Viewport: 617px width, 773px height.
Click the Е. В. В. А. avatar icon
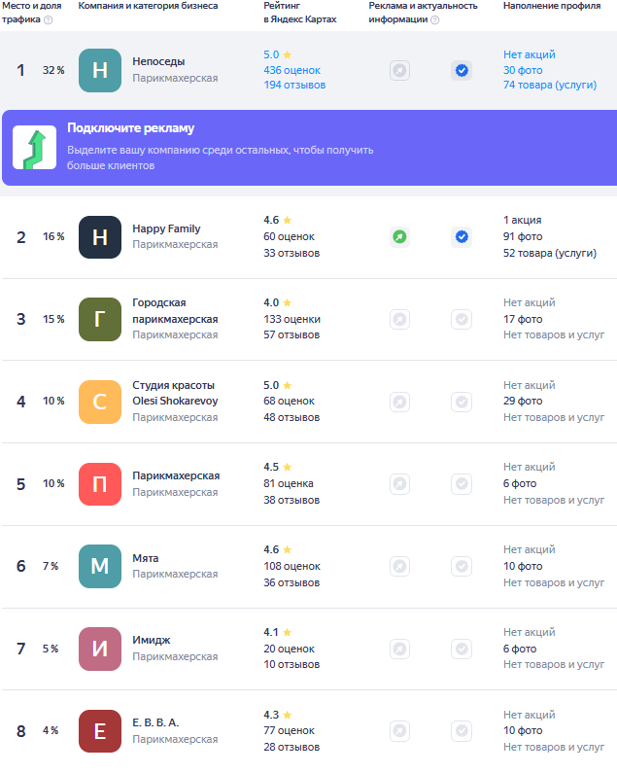tap(100, 731)
